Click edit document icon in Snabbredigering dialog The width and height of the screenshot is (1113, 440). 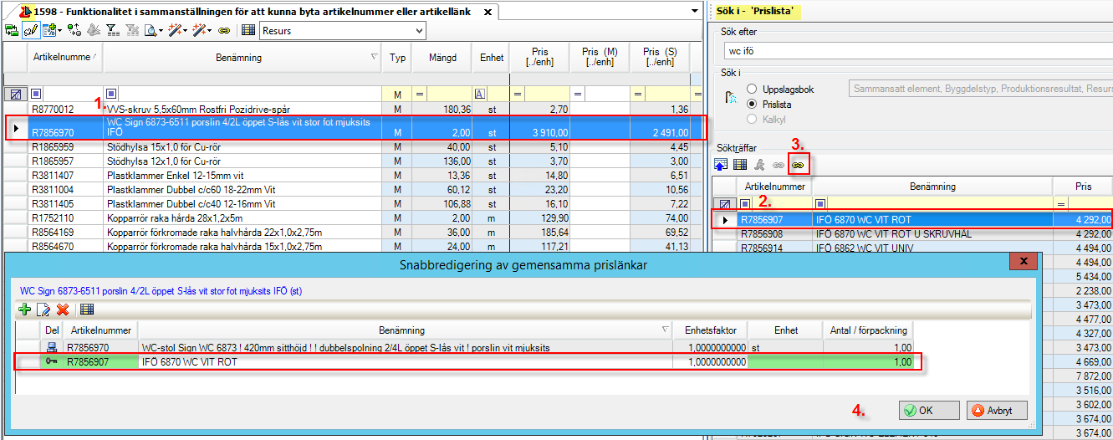click(43, 310)
